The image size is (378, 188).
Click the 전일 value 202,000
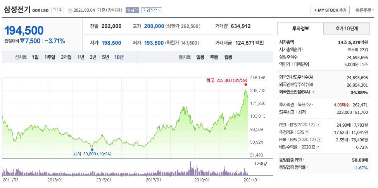pyautogui.click(x=112, y=26)
